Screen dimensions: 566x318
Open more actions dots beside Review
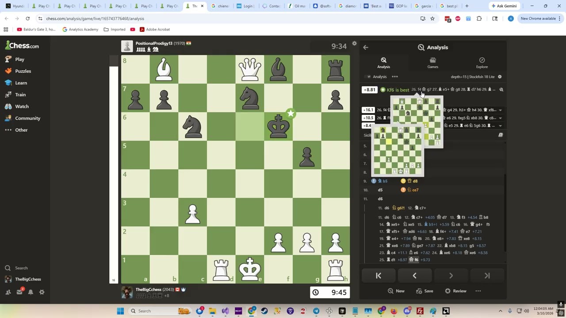click(x=478, y=291)
